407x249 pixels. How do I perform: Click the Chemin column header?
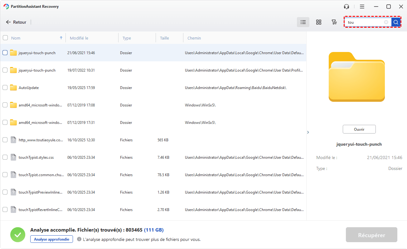pos(194,38)
